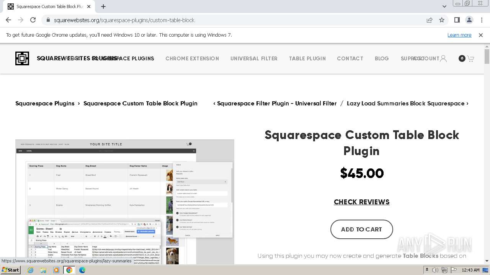Open the Chrome three-dot menu
Viewport: 490px width, 275px height.
tap(482, 20)
